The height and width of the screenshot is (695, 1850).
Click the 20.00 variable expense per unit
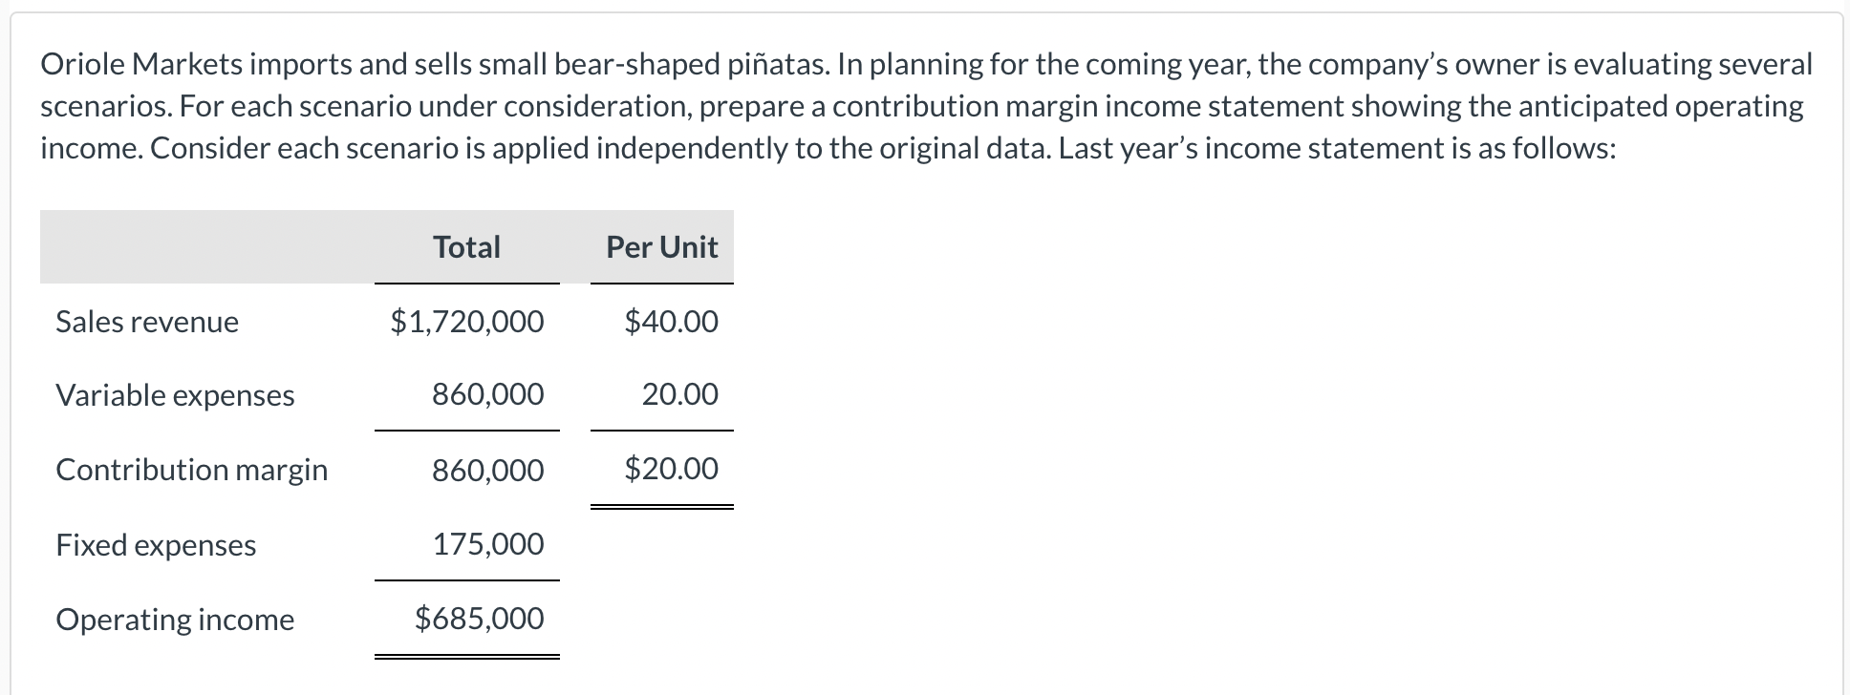click(x=680, y=394)
